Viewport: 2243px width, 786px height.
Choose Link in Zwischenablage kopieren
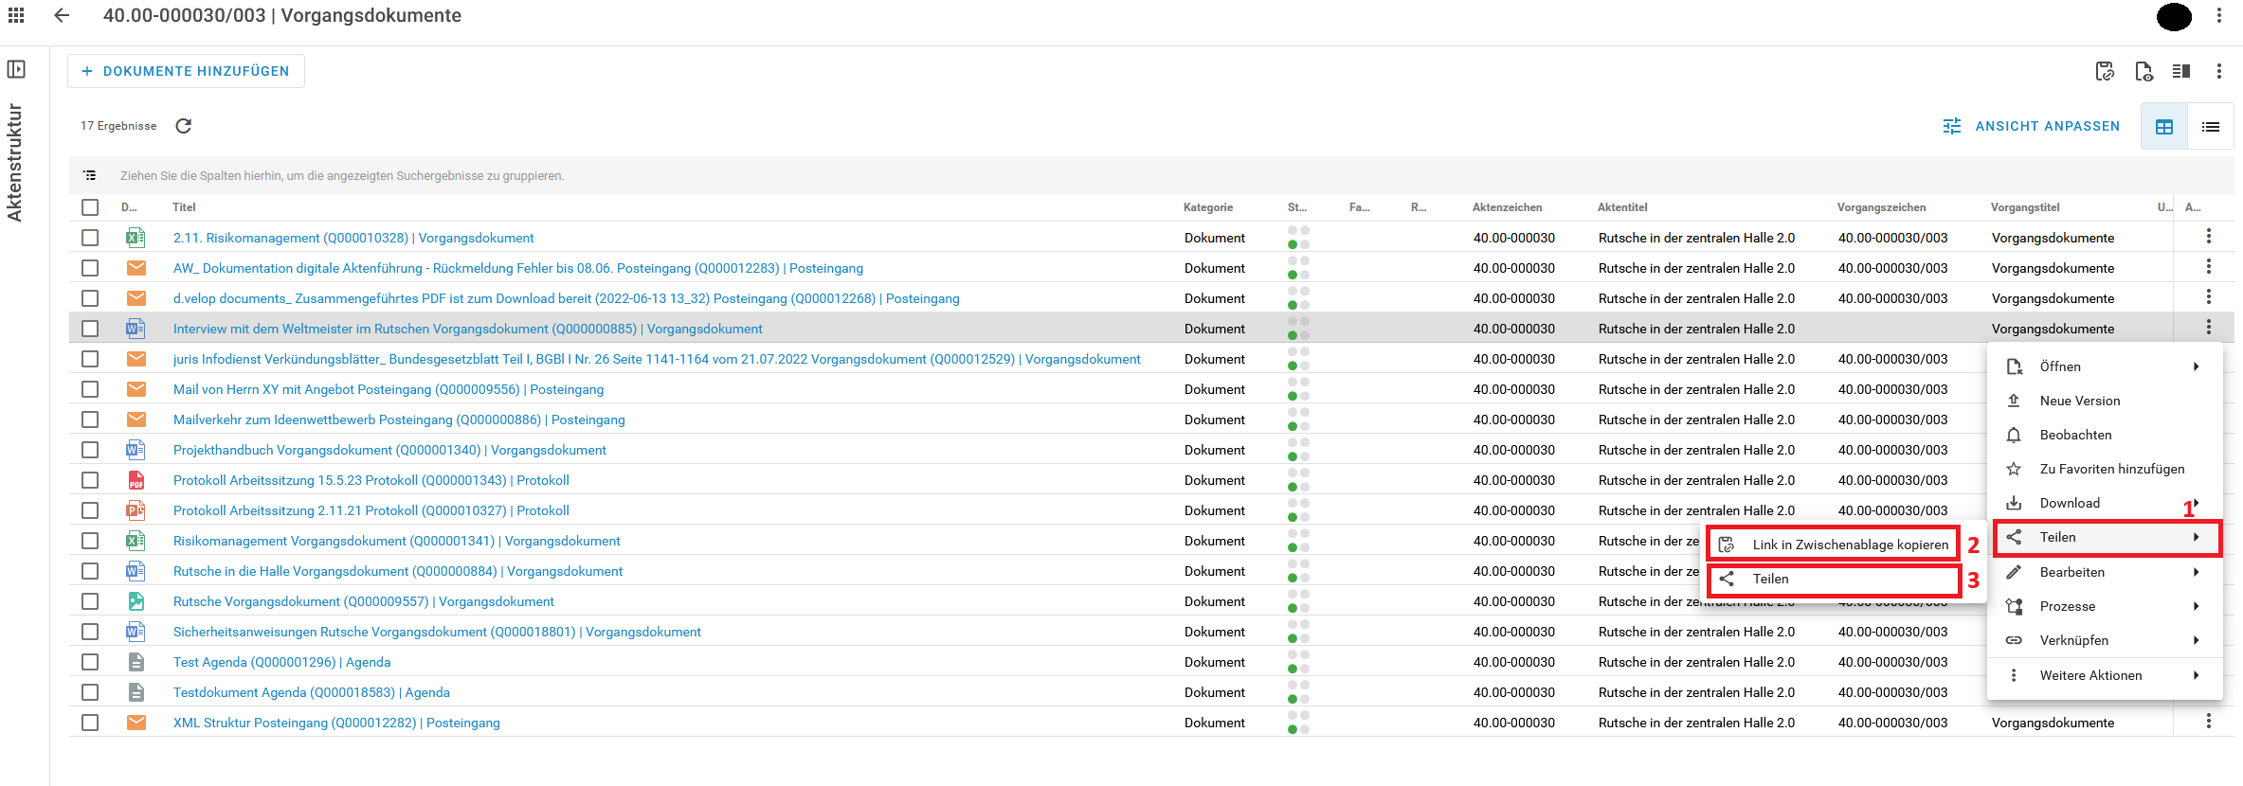click(1849, 545)
